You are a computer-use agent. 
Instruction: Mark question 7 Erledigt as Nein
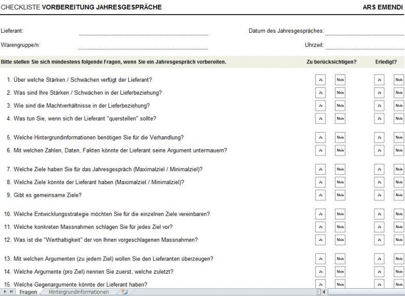click(x=399, y=170)
